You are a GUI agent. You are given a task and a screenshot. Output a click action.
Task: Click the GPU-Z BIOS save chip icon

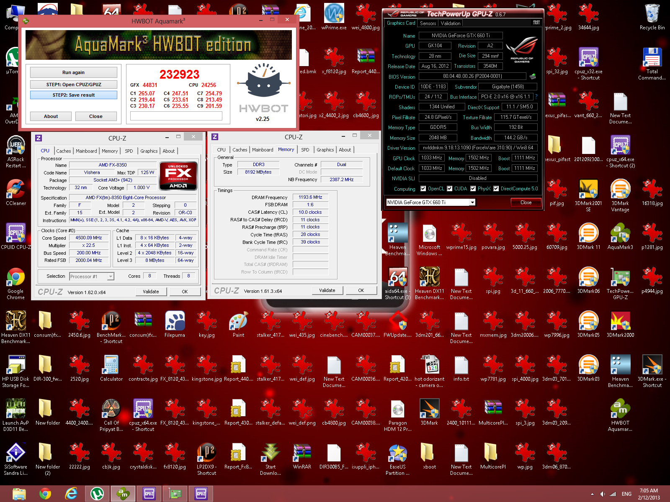[533, 76]
